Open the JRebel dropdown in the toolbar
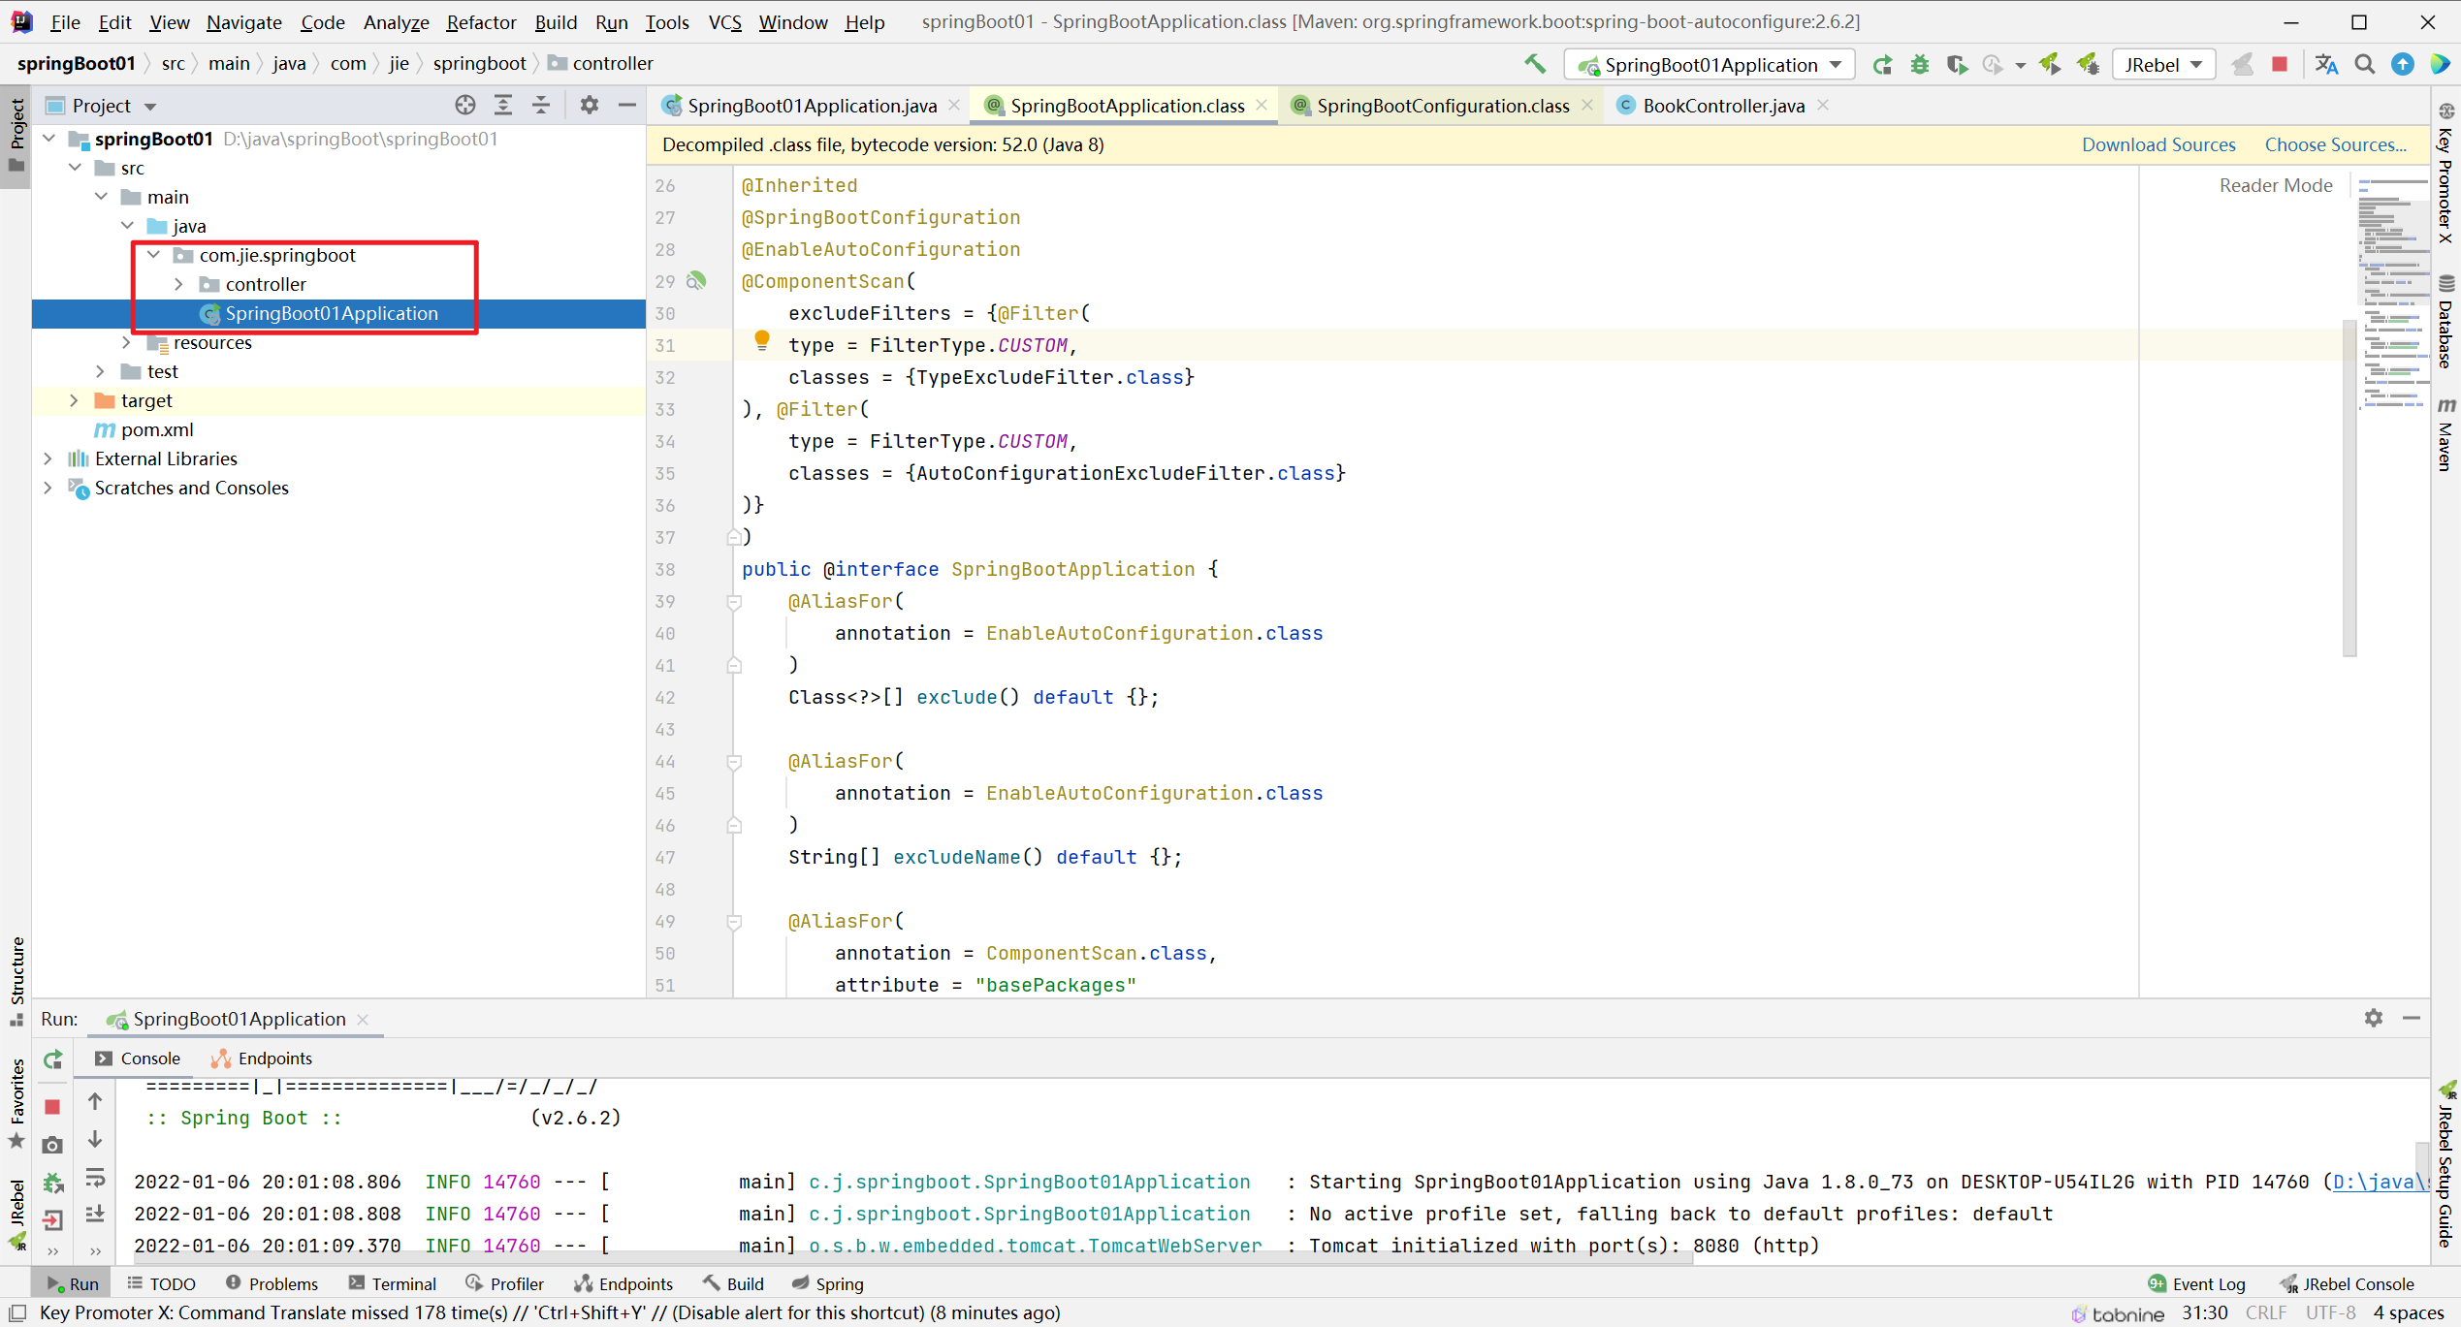This screenshot has width=2461, height=1327. pos(2197,64)
